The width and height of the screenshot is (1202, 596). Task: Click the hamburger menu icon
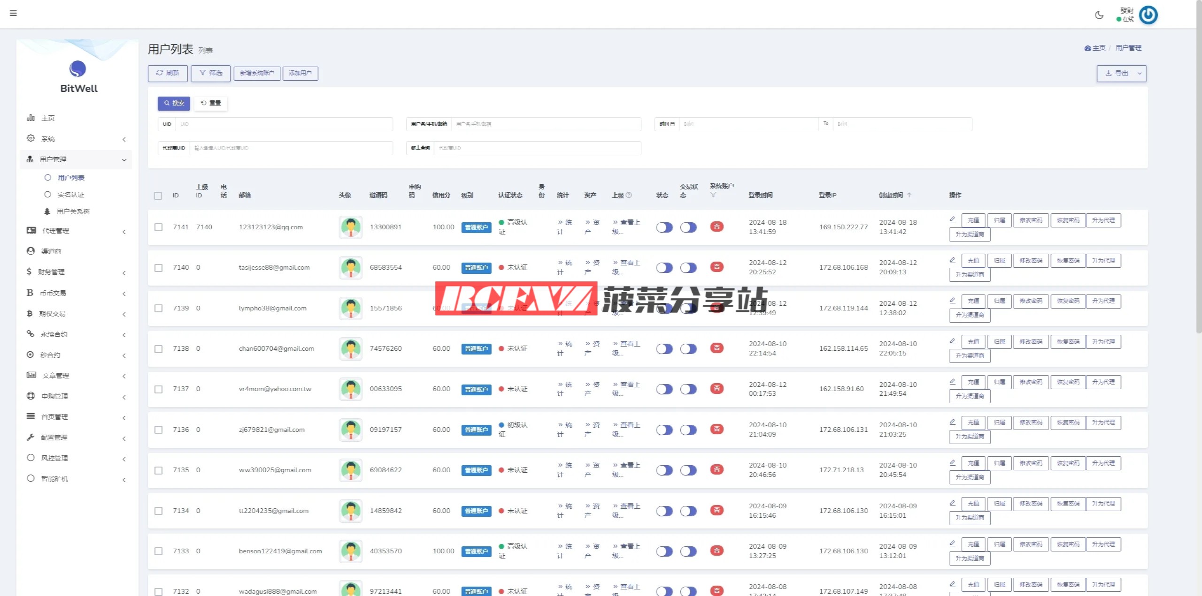13,13
